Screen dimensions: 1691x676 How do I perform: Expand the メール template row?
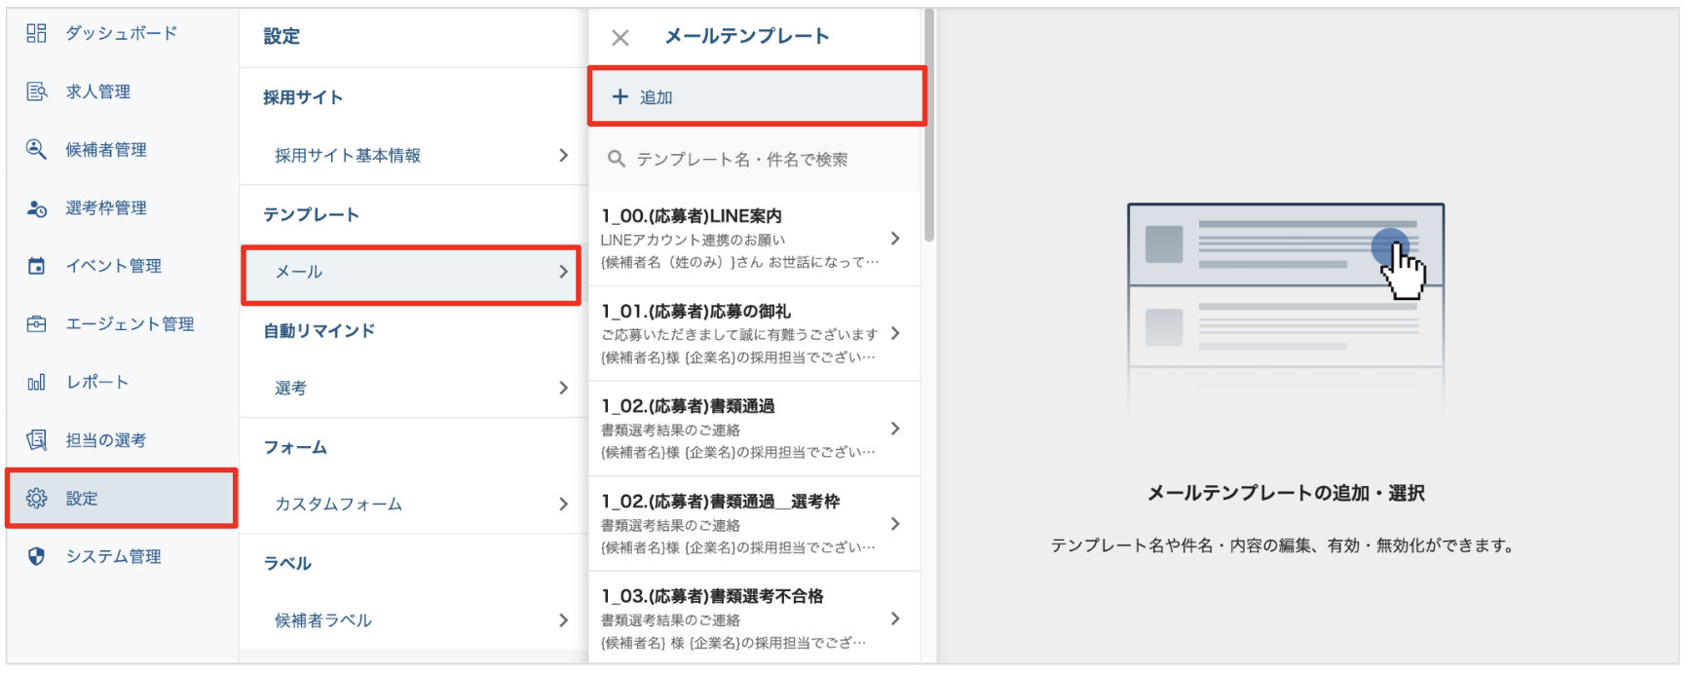point(411,273)
